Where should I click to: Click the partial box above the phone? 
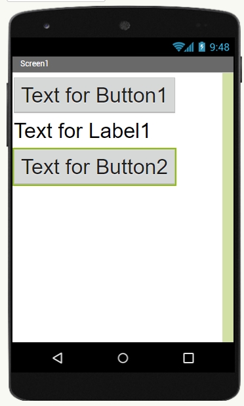[56, 1]
